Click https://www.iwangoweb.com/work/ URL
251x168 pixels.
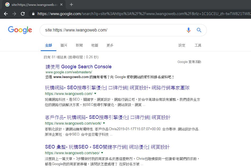[x=73, y=124]
